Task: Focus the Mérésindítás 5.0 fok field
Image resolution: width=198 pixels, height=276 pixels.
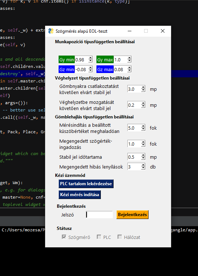Action: coord(134,128)
